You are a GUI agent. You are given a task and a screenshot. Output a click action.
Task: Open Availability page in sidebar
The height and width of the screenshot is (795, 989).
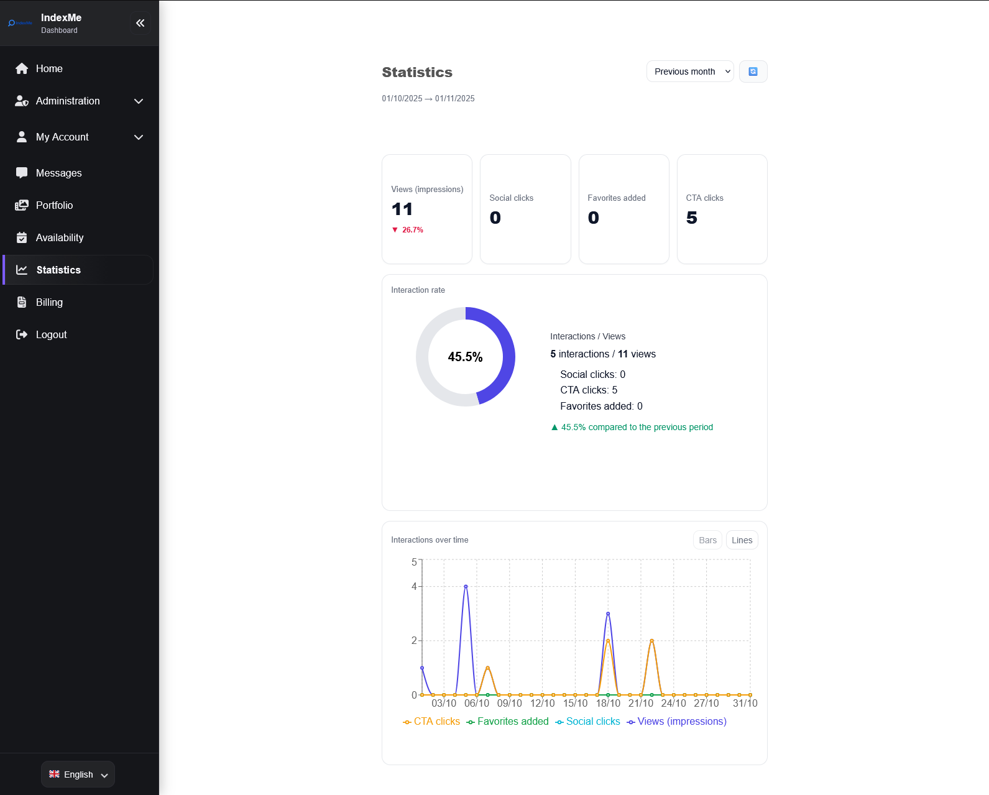(78, 237)
